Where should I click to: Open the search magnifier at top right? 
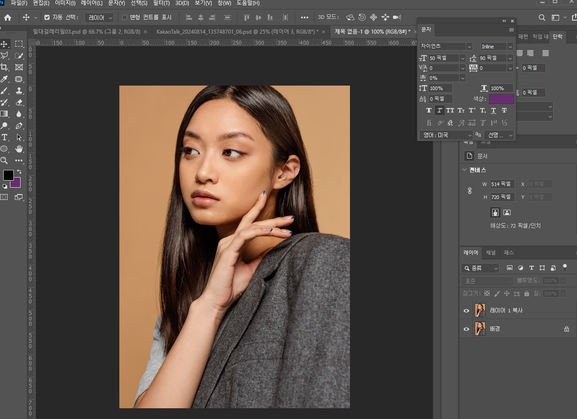(542, 17)
